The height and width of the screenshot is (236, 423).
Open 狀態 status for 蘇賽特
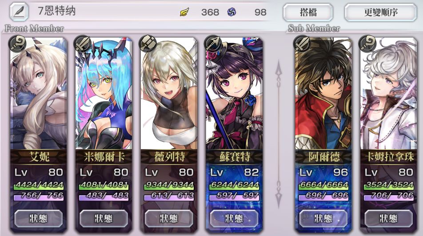pyautogui.click(x=234, y=218)
